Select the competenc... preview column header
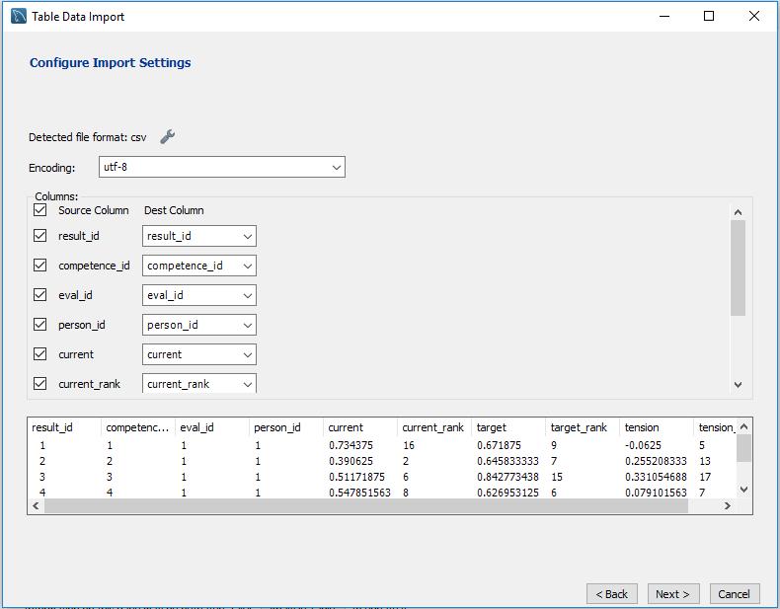Viewport: 780px width, 609px height. [x=138, y=427]
